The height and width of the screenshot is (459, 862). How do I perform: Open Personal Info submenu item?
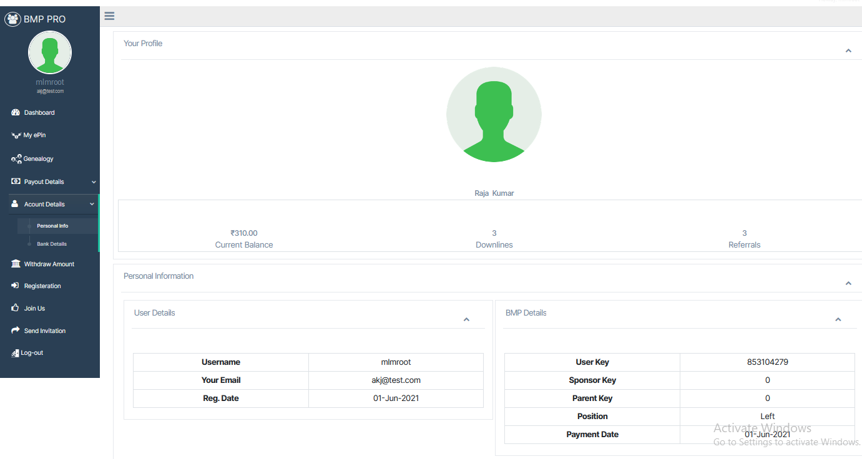pyautogui.click(x=52, y=226)
